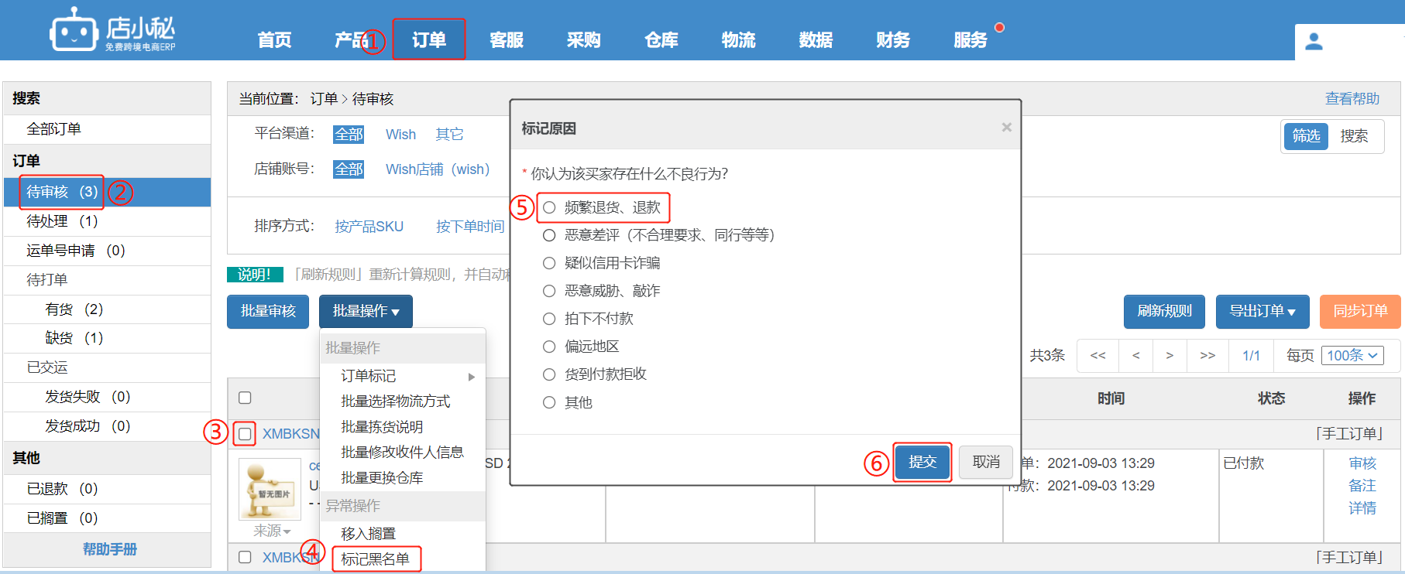Go to the last page of results
The image size is (1405, 574).
pyautogui.click(x=1207, y=356)
